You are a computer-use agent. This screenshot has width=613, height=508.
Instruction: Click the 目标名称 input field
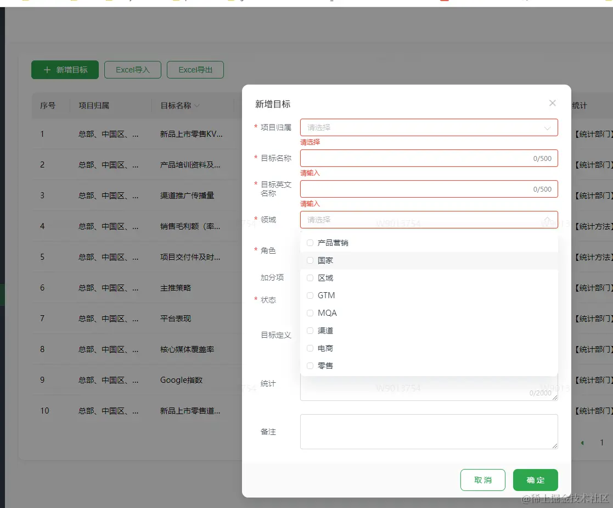pos(429,158)
